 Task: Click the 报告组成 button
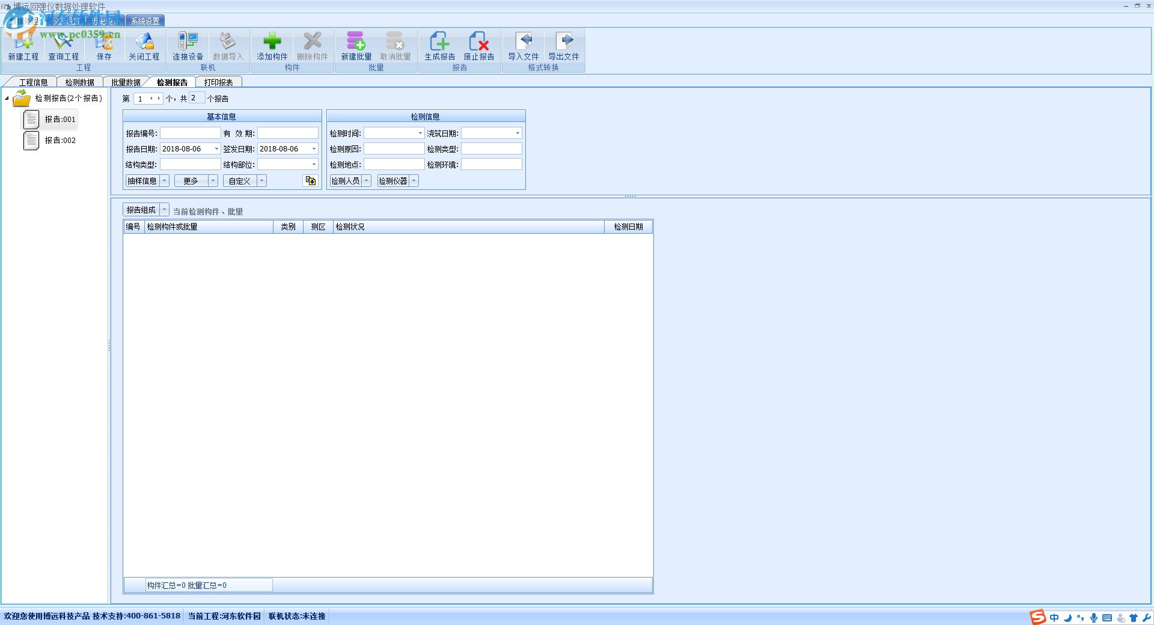pos(141,209)
